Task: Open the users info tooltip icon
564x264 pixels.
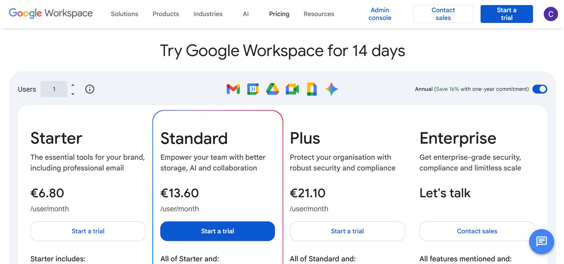Action: pyautogui.click(x=90, y=89)
